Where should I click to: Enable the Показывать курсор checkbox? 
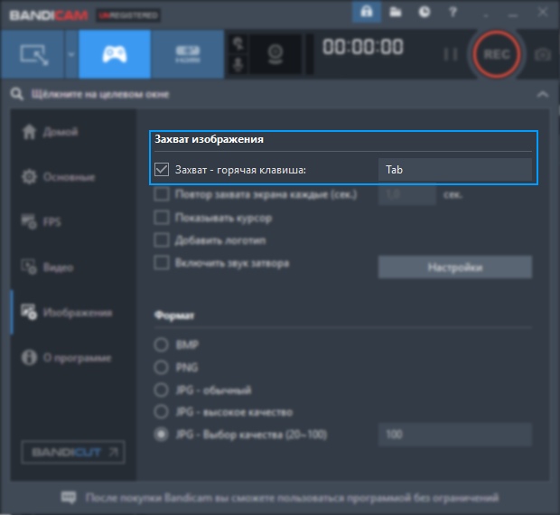tap(162, 218)
